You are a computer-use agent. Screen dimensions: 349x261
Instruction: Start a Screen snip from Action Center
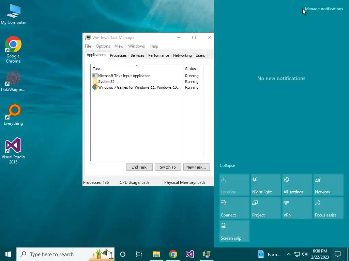pyautogui.click(x=234, y=231)
